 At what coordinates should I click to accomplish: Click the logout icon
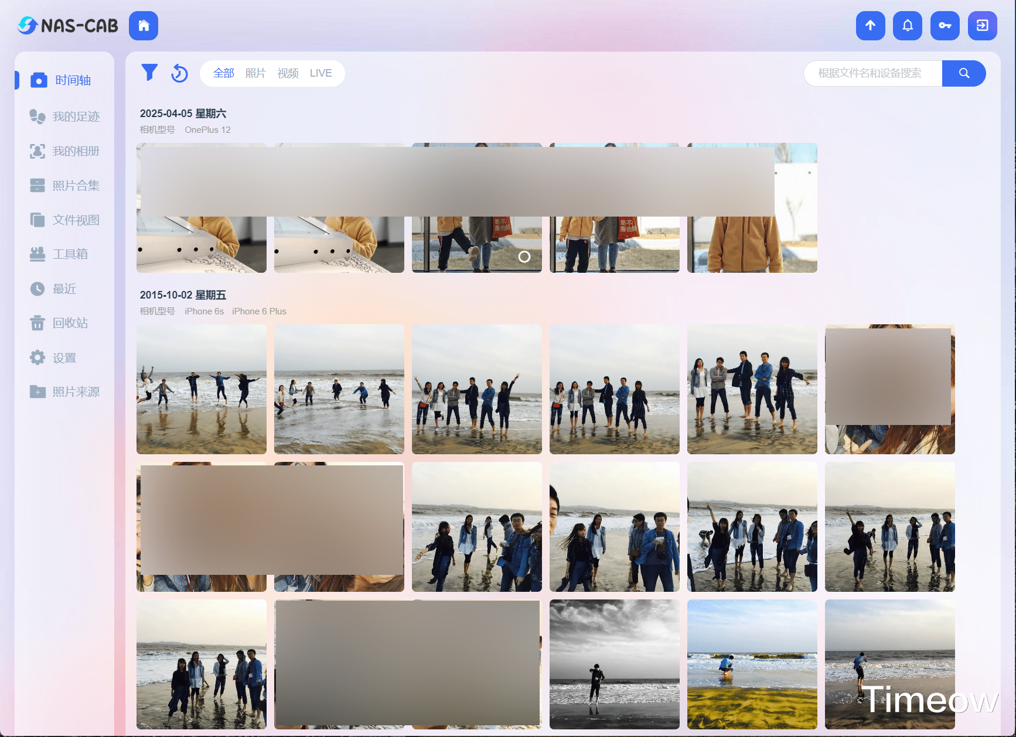(x=982, y=26)
